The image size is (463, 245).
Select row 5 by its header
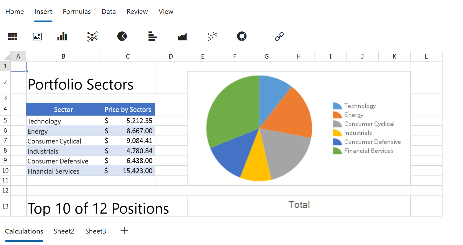5,120
